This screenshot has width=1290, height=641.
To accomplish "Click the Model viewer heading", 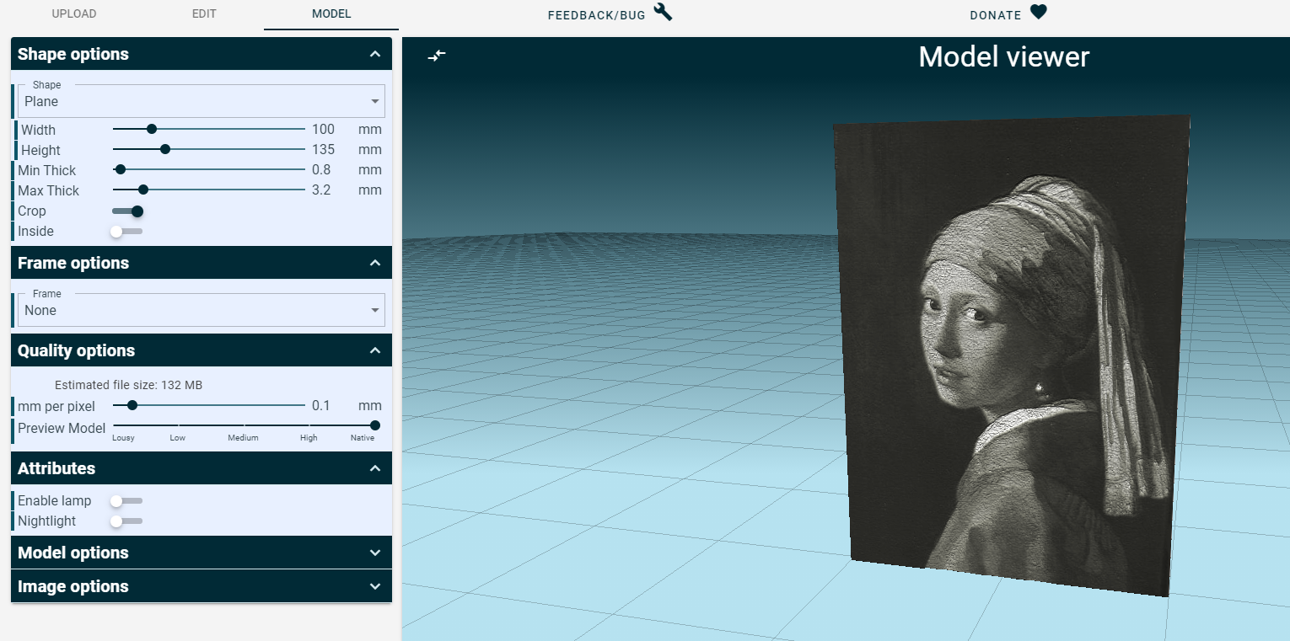I will (x=1003, y=56).
